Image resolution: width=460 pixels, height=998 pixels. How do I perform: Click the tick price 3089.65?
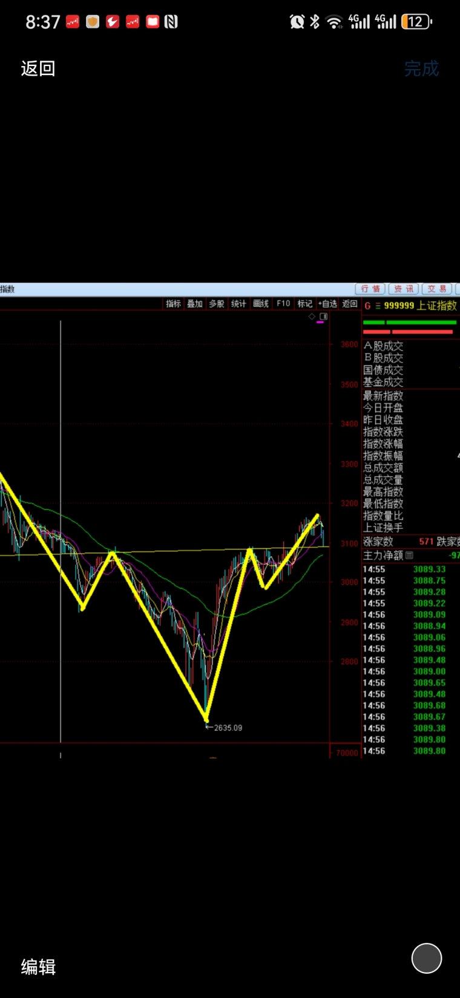(429, 683)
